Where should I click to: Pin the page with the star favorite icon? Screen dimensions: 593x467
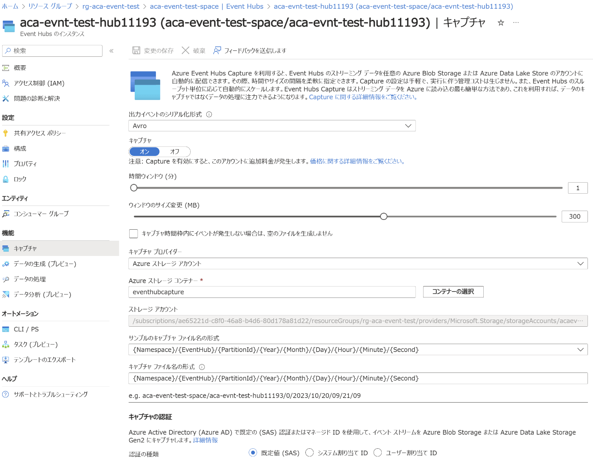(501, 23)
